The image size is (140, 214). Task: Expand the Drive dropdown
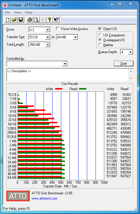click(x=48, y=30)
